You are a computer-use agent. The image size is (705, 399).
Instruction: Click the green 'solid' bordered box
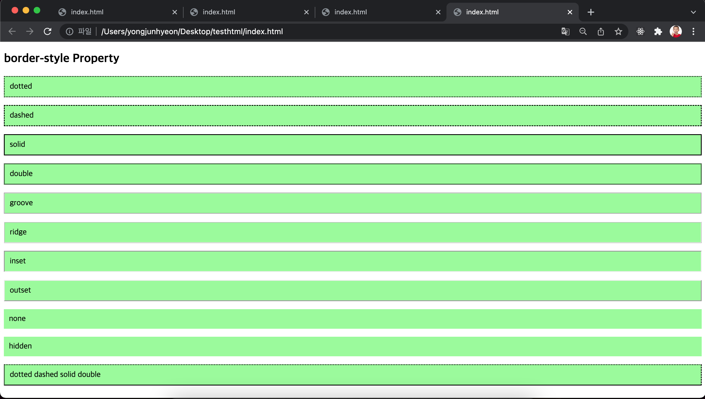click(x=352, y=145)
